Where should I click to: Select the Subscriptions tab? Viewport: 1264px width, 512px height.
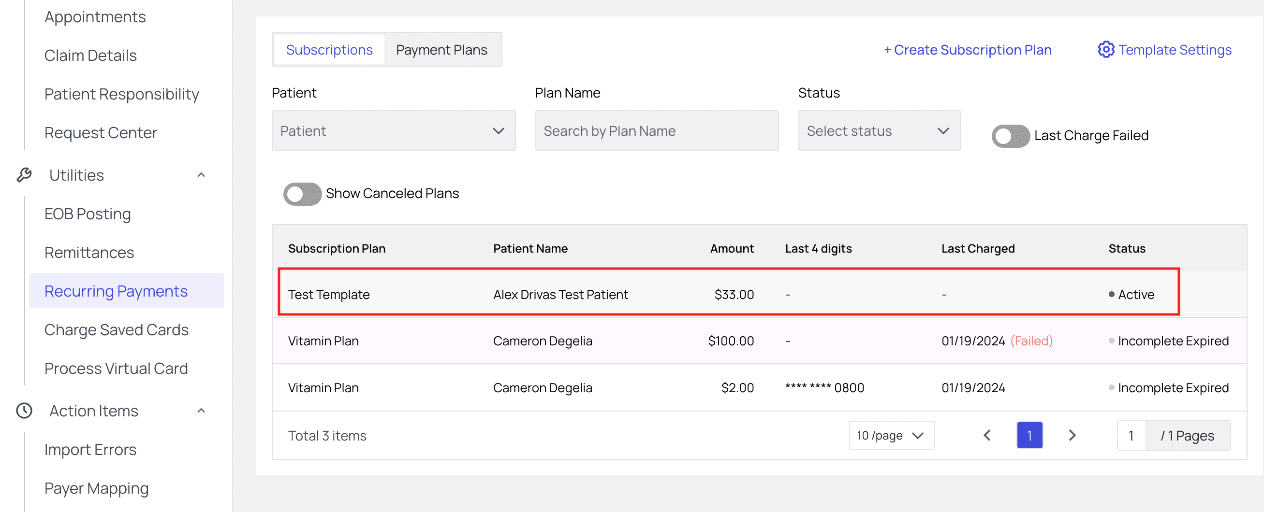(329, 50)
